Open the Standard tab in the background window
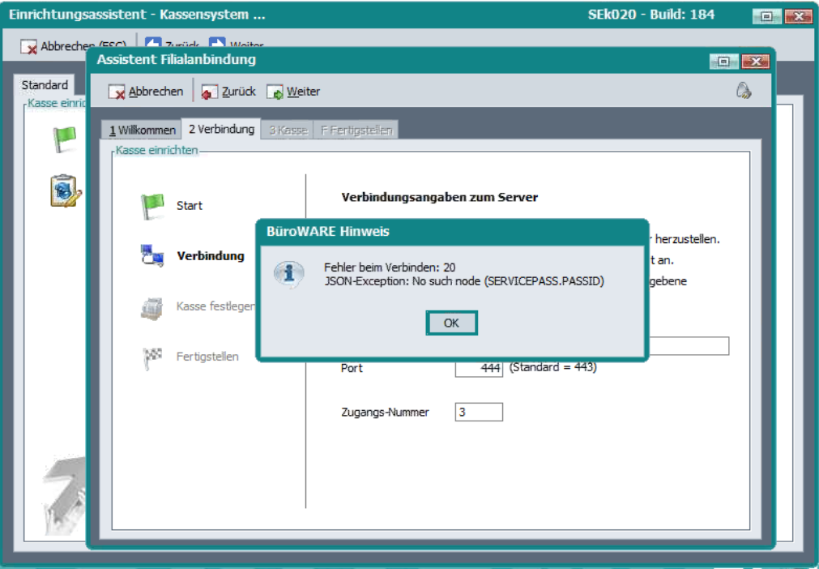The height and width of the screenshot is (569, 819). 45,85
